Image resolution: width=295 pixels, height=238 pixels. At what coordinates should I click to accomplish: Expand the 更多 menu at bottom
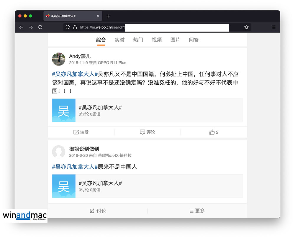coord(197,211)
